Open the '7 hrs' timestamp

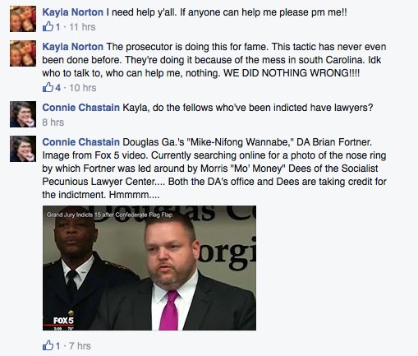coord(80,346)
